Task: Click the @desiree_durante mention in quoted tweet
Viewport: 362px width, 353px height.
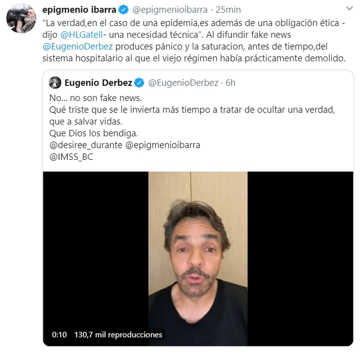Action: pyautogui.click(x=85, y=145)
